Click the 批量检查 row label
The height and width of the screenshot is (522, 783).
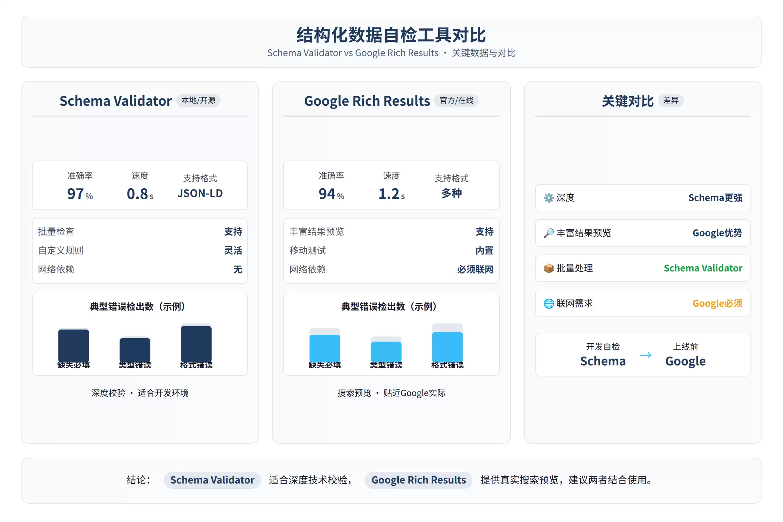pos(56,232)
